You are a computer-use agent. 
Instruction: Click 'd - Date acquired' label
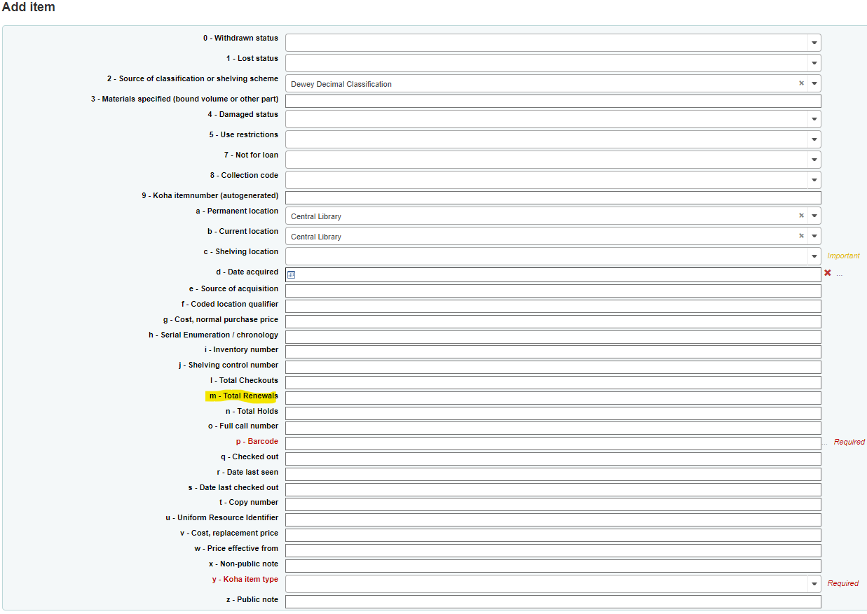(247, 272)
